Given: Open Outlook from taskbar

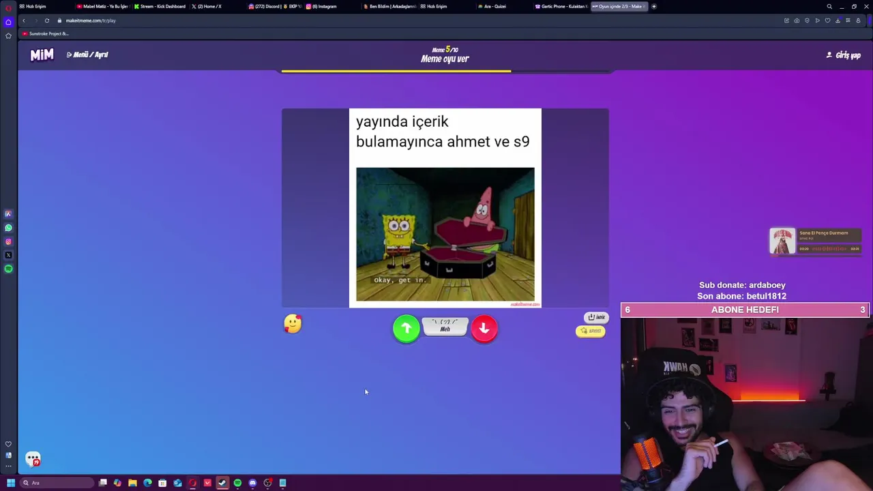Looking at the screenshot, I should (x=177, y=483).
